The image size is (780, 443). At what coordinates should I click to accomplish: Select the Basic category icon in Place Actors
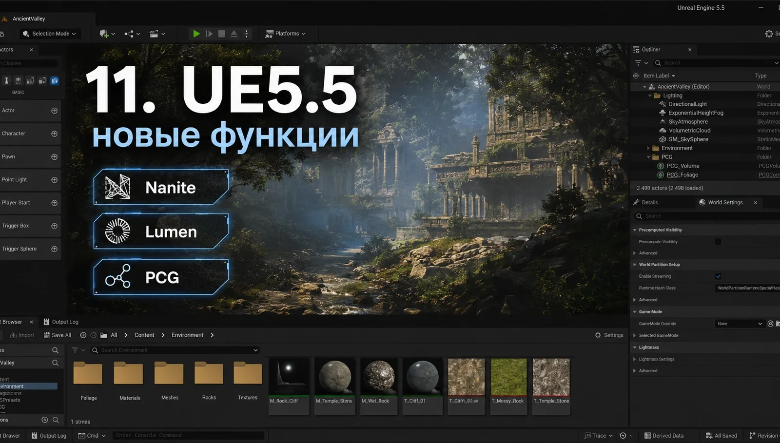(x=18, y=80)
